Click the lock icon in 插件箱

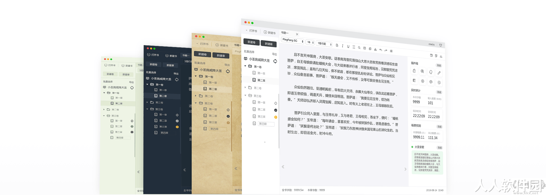414,71
